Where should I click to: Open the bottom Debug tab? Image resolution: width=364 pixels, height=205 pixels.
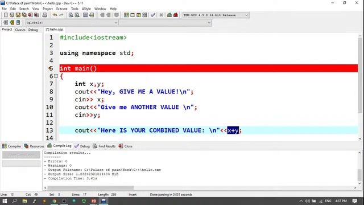coord(82,146)
